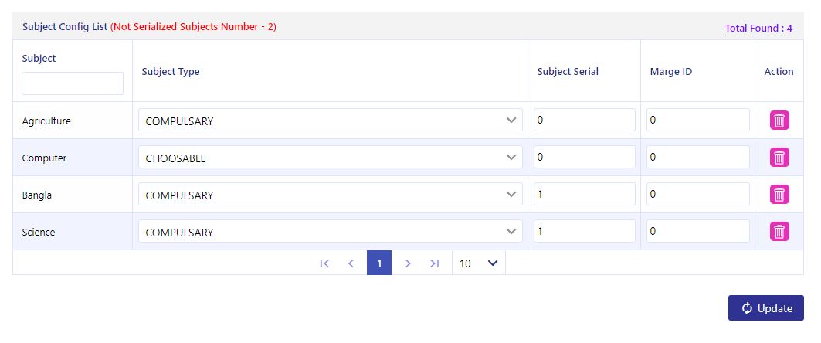Click the Update button
821x343 pixels.
(x=765, y=308)
